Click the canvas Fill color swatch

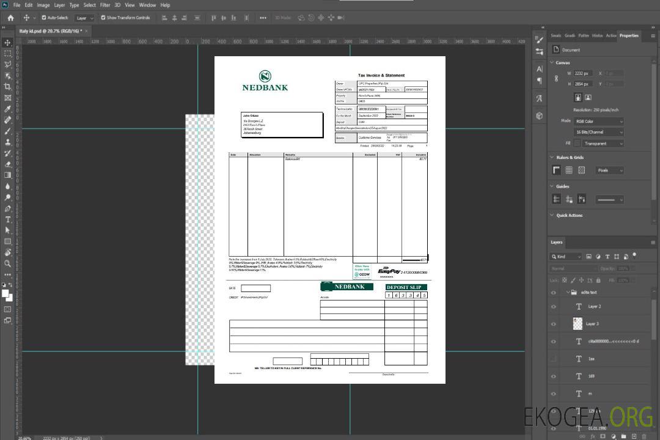click(x=577, y=144)
